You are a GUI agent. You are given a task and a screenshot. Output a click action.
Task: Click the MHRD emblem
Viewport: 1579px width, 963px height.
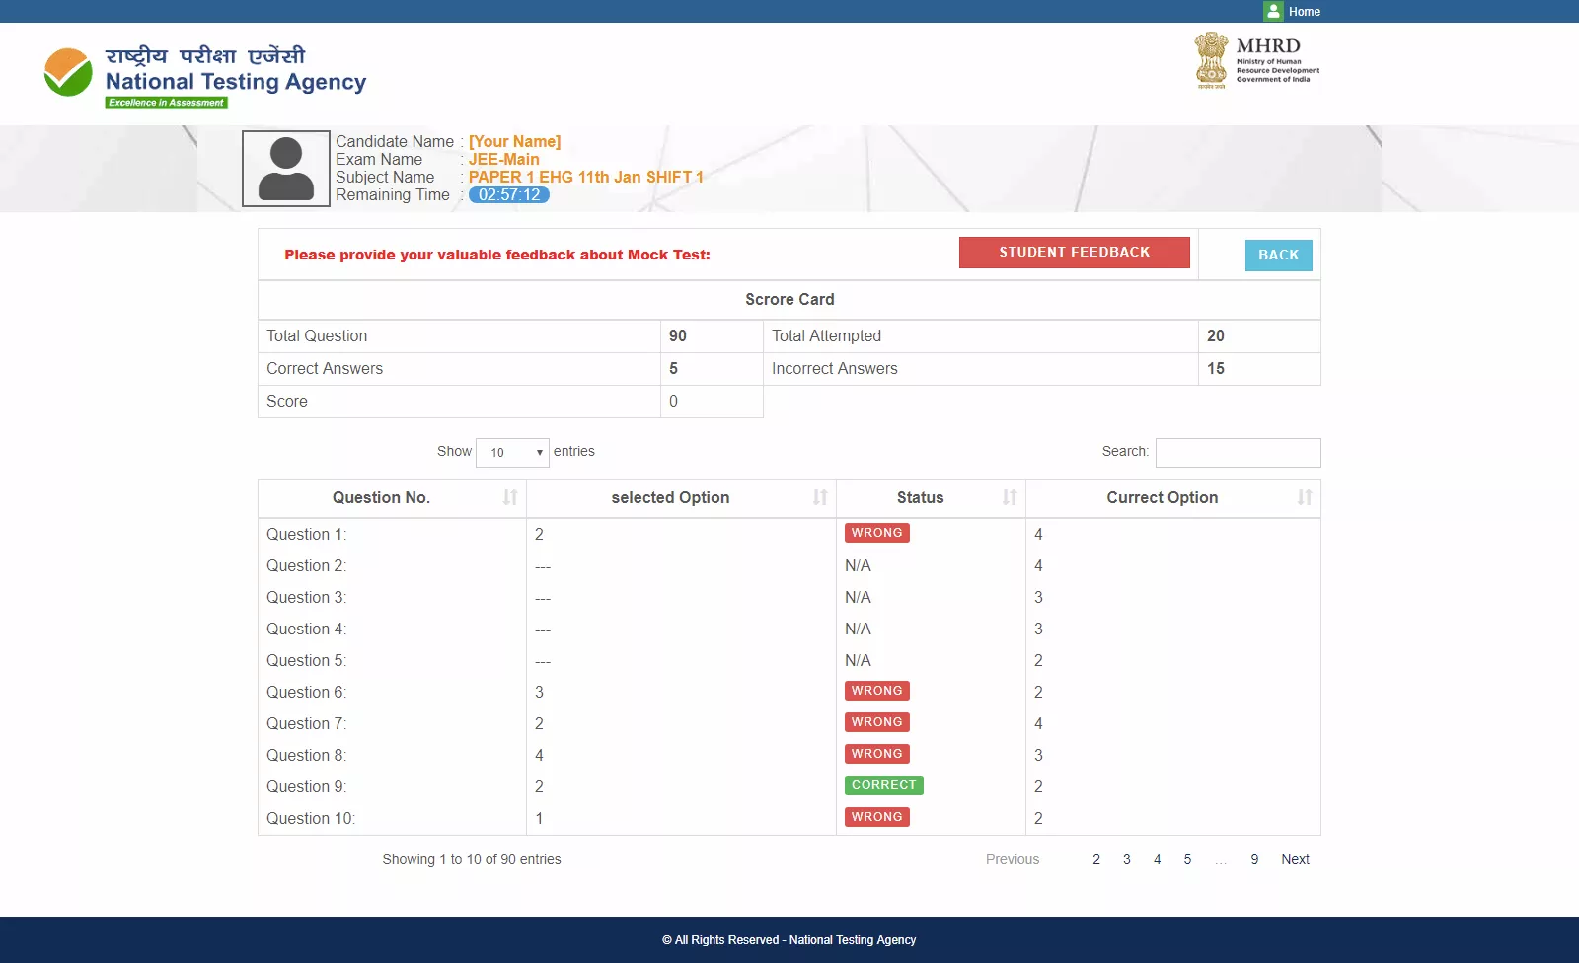[1211, 61]
